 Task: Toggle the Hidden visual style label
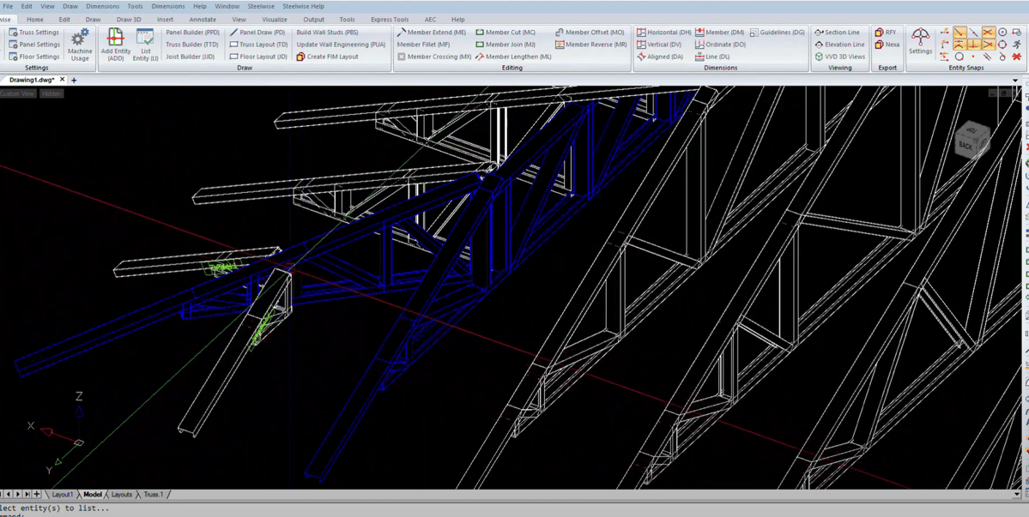click(51, 93)
